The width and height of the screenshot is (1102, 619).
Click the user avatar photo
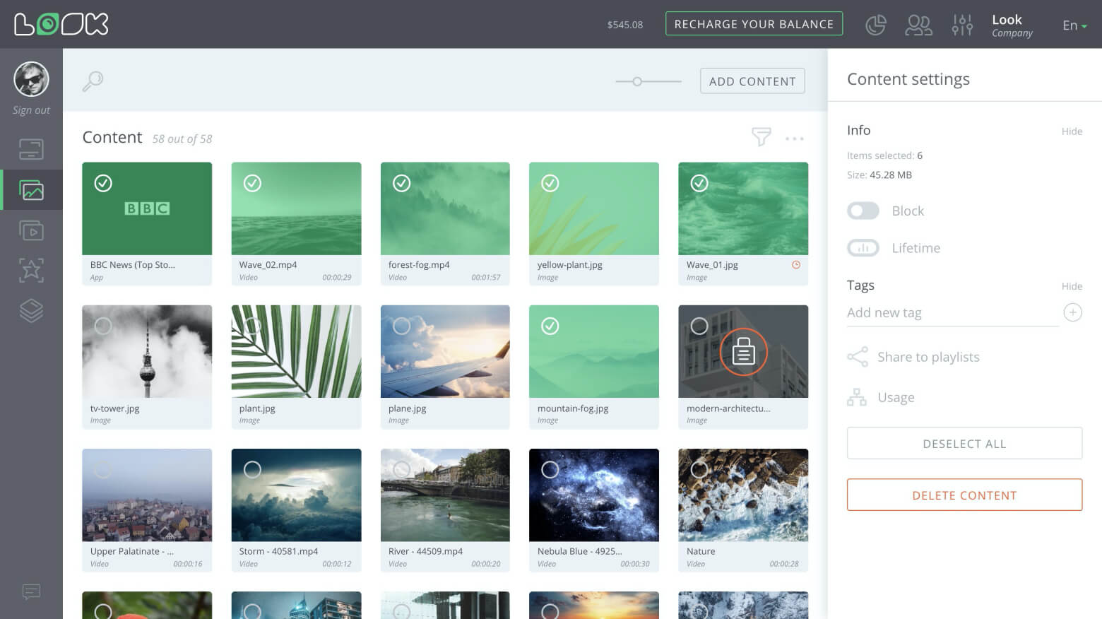point(31,78)
